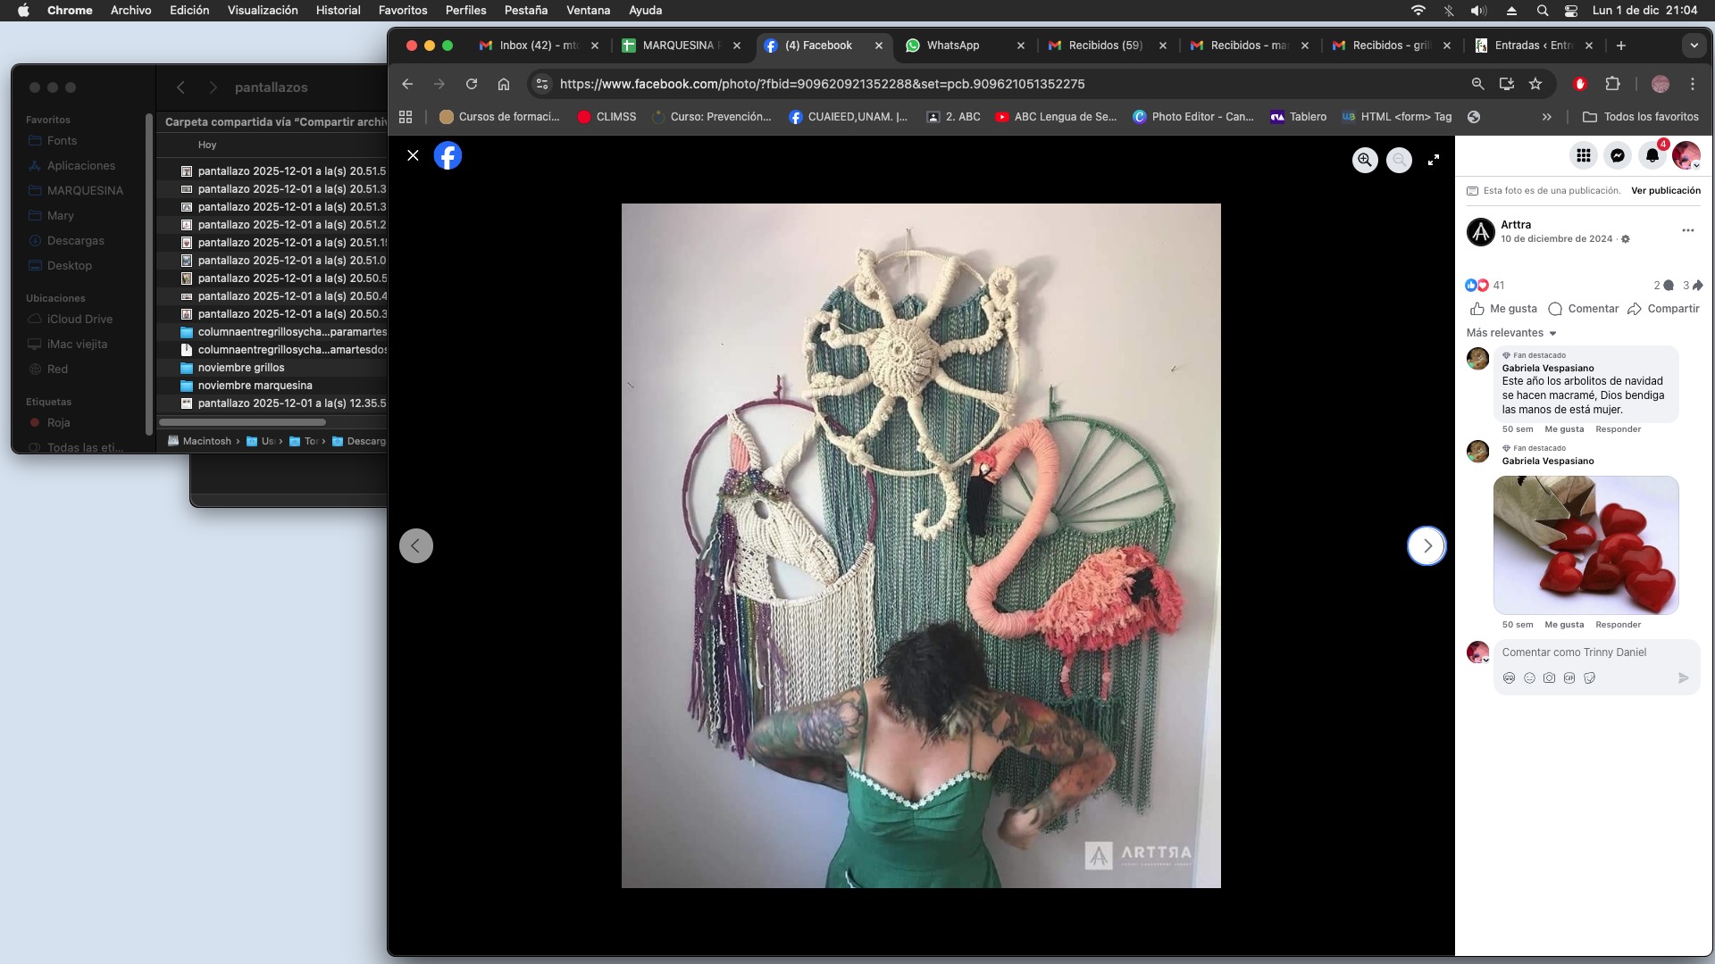Image resolution: width=1715 pixels, height=964 pixels.
Task: Bookmark this page with the star icon
Action: [x=1535, y=84]
